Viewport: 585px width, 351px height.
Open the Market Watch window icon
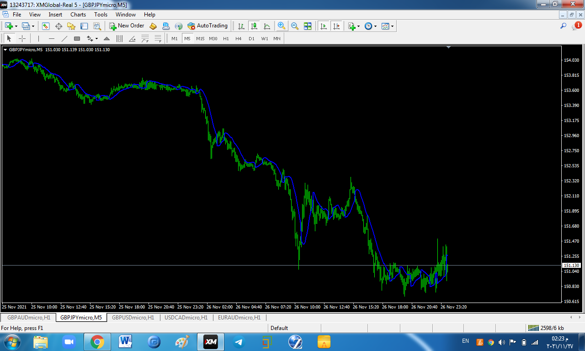[46, 26]
